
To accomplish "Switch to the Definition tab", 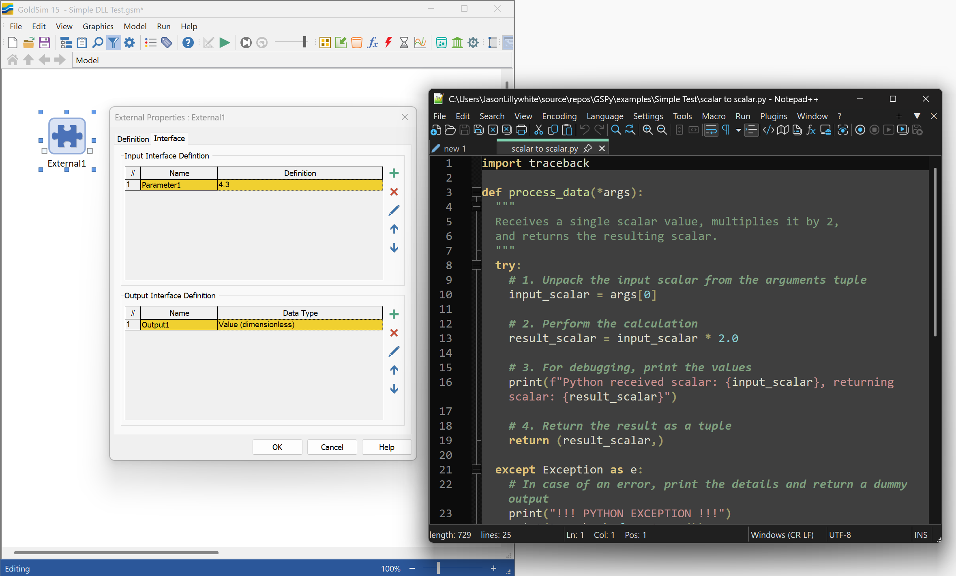I will 133,139.
